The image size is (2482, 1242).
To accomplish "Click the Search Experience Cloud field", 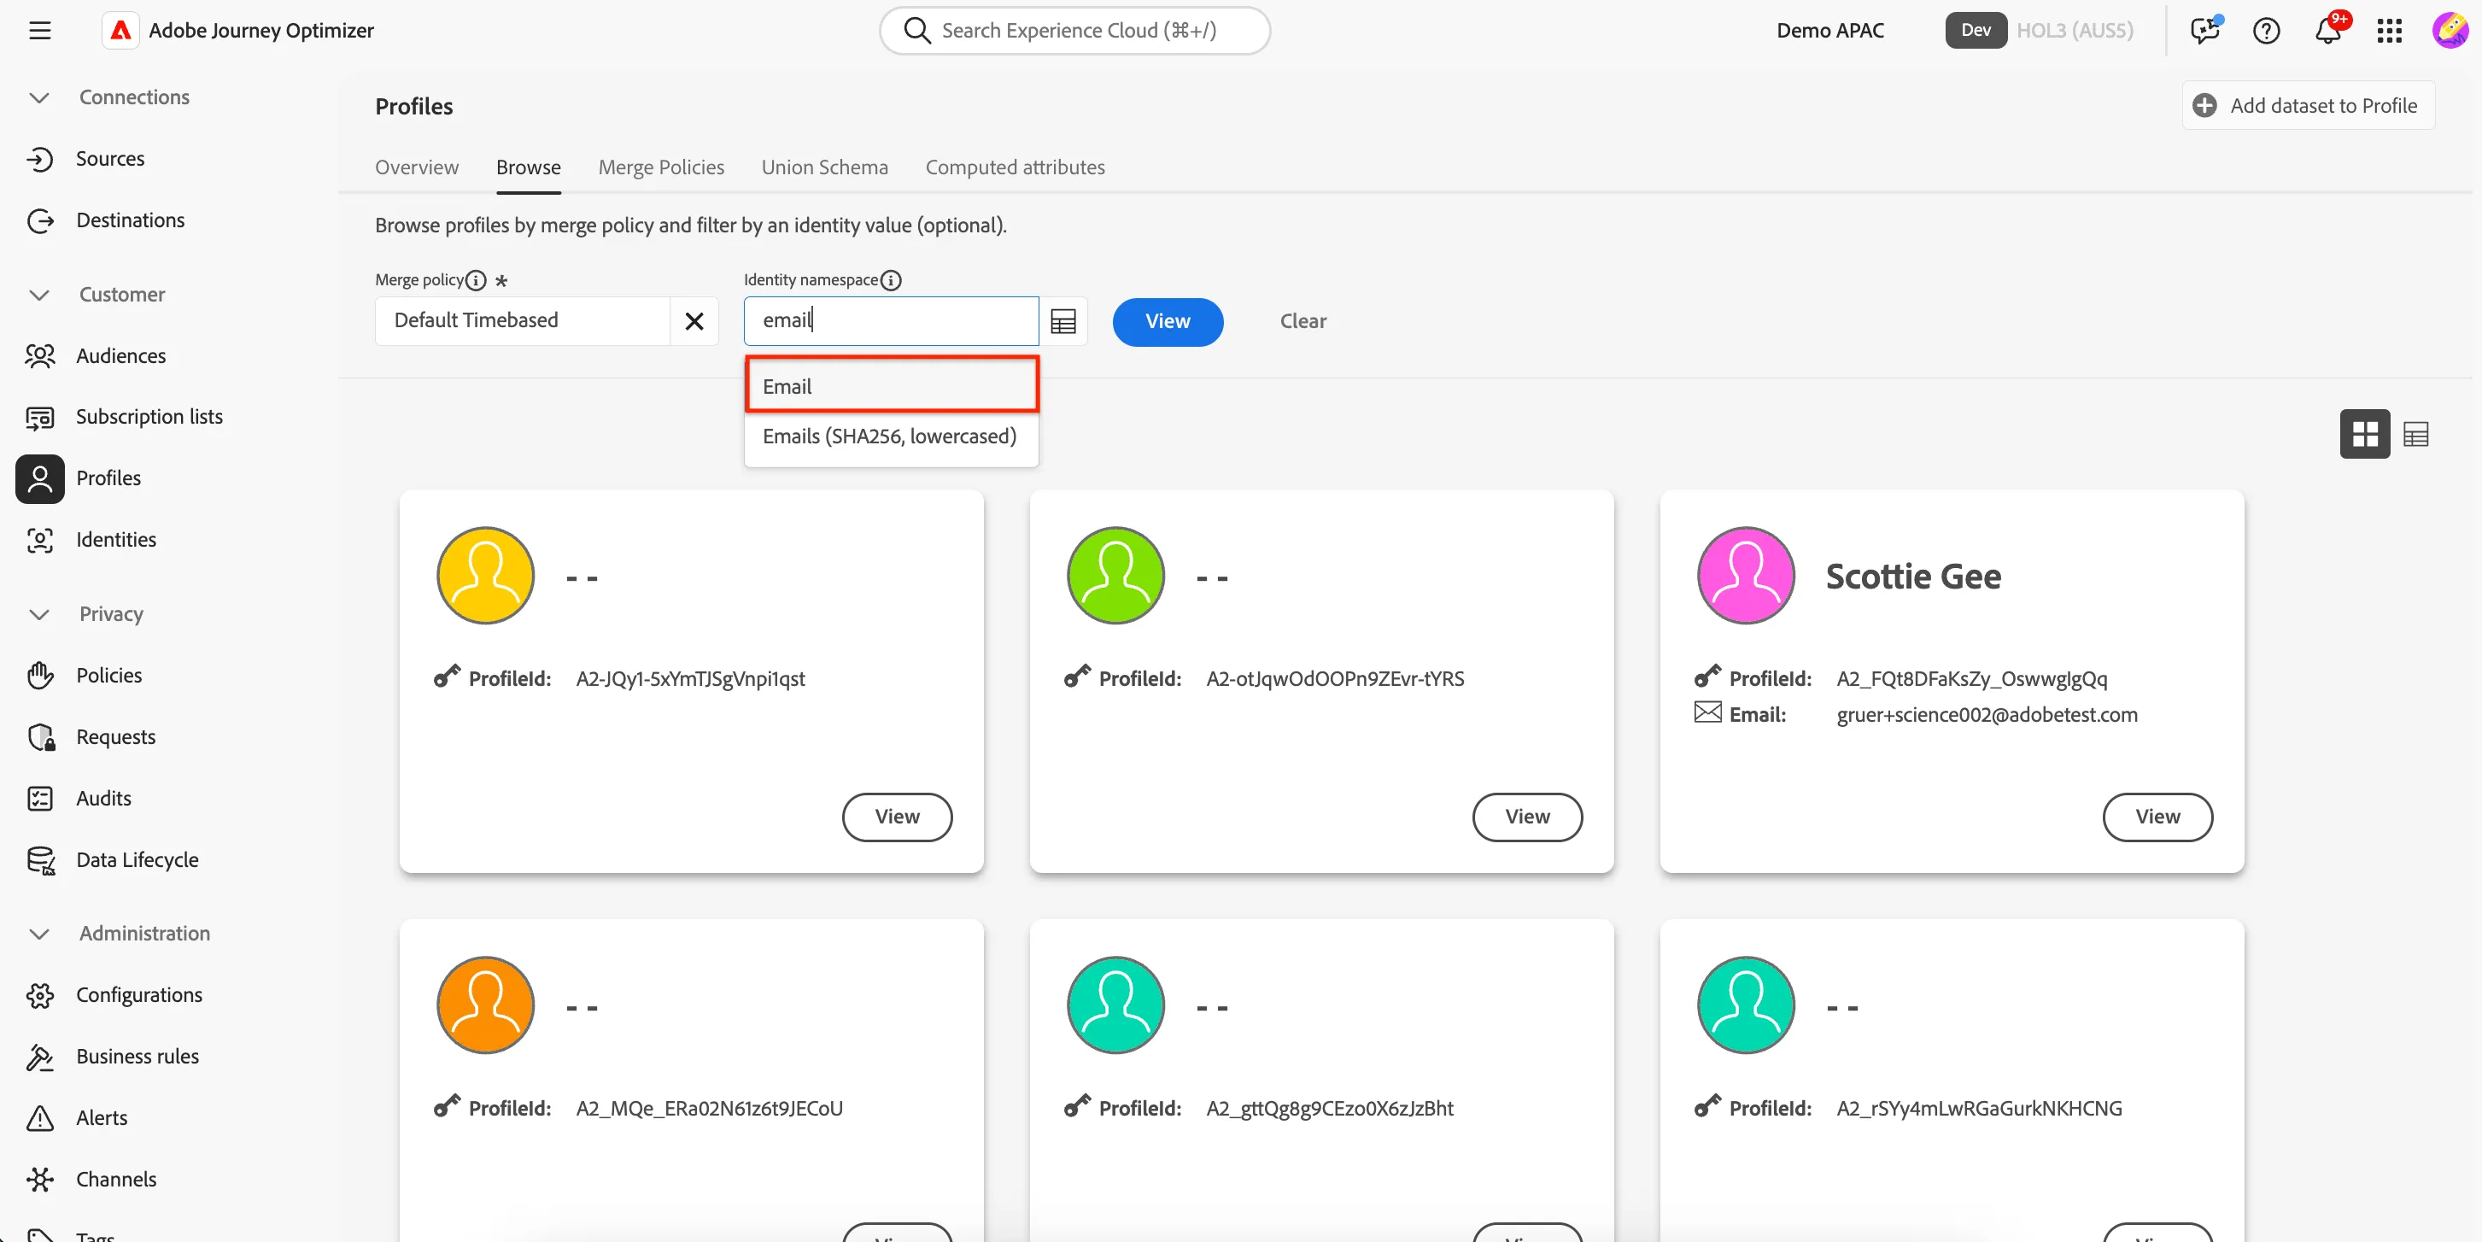I will click(x=1074, y=31).
